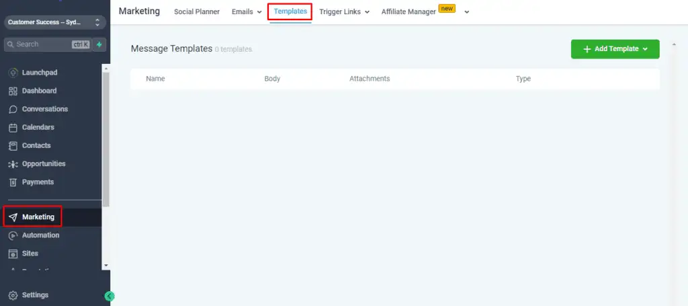Click the Payments icon in sidebar
The height and width of the screenshot is (306, 688).
click(x=13, y=182)
